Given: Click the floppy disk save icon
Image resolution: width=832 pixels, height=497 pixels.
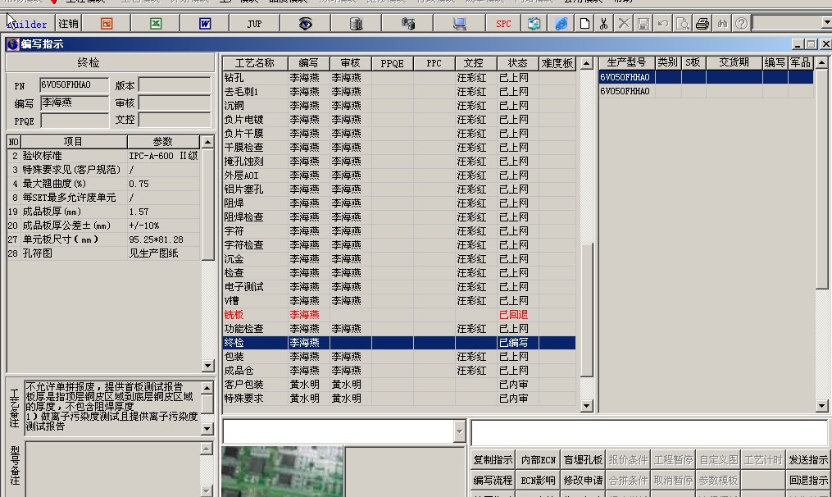Looking at the screenshot, I should click(x=643, y=23).
